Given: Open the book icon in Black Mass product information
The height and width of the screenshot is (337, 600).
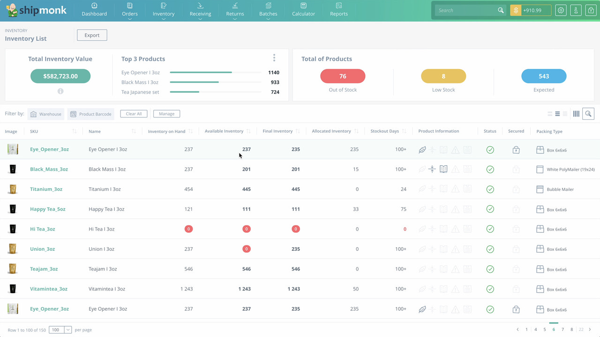Looking at the screenshot, I should point(443,169).
